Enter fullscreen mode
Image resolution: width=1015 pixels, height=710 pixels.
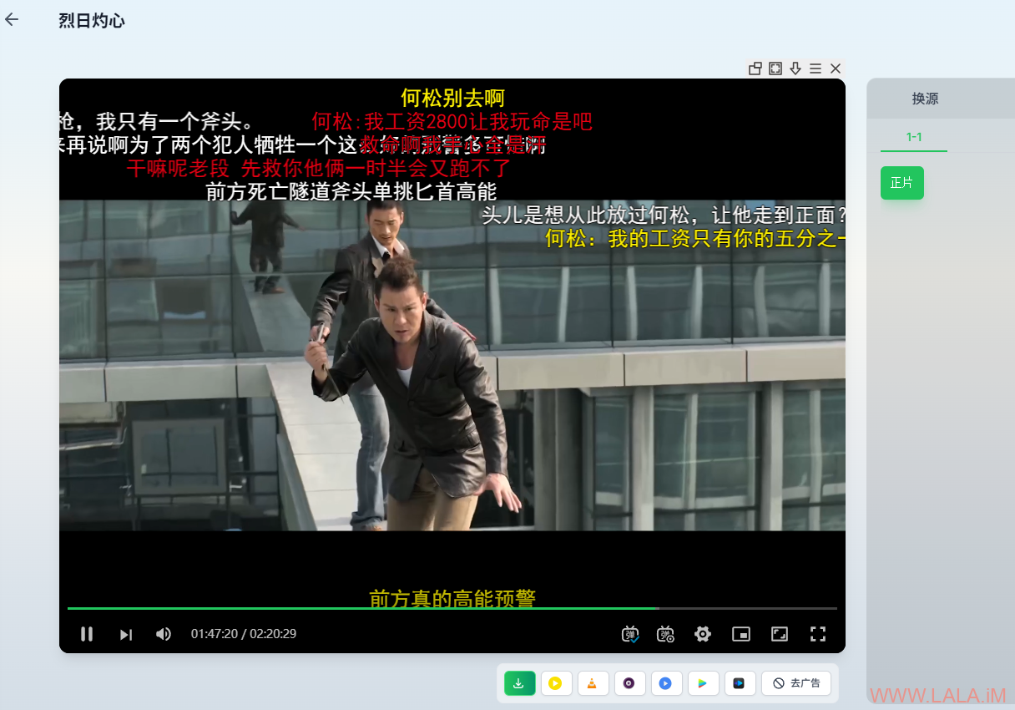tap(818, 634)
